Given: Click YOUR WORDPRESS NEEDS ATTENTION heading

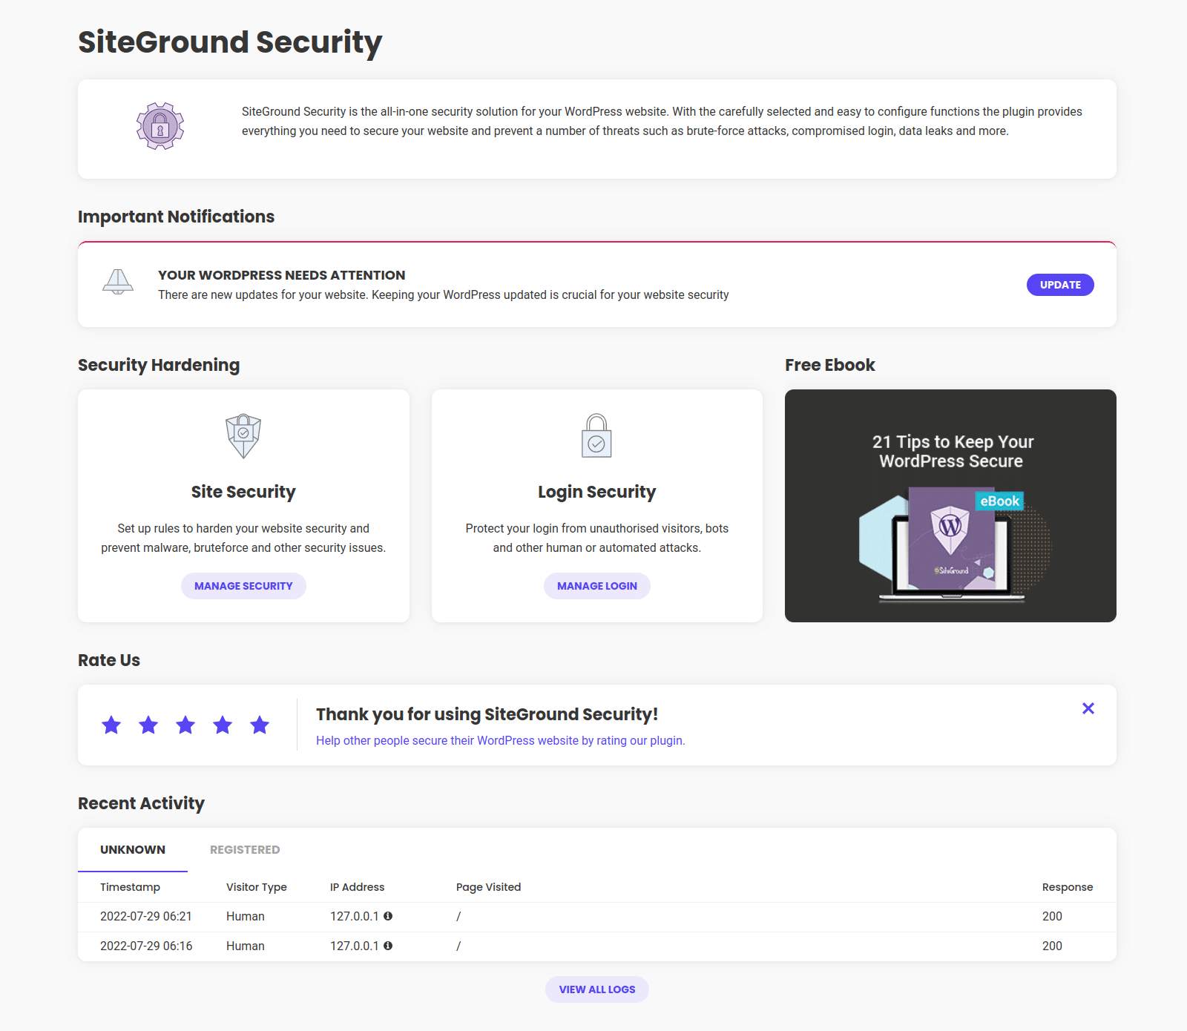Looking at the screenshot, I should click(x=282, y=275).
